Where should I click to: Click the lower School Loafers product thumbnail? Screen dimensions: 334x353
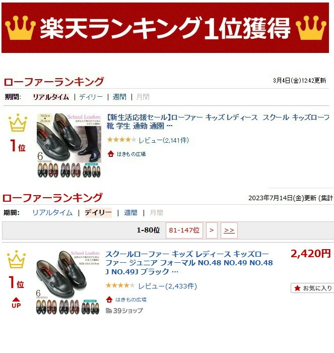click(x=68, y=282)
